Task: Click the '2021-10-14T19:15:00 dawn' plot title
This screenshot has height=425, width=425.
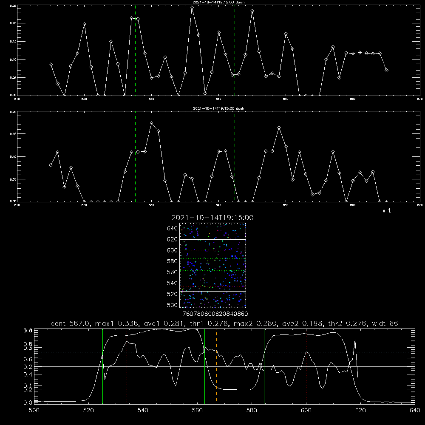Action: tap(218, 2)
